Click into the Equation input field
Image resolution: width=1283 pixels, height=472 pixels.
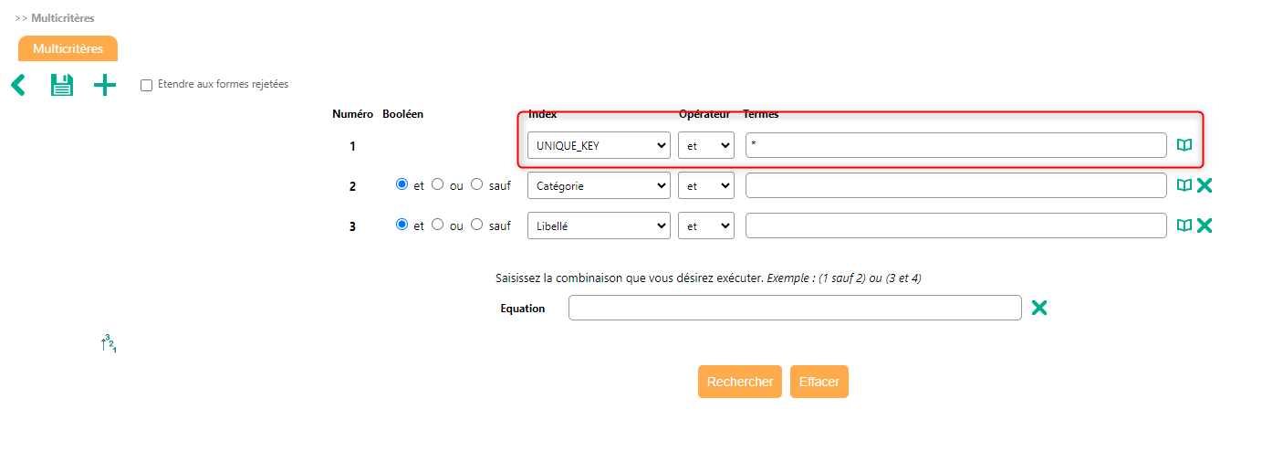coord(794,308)
